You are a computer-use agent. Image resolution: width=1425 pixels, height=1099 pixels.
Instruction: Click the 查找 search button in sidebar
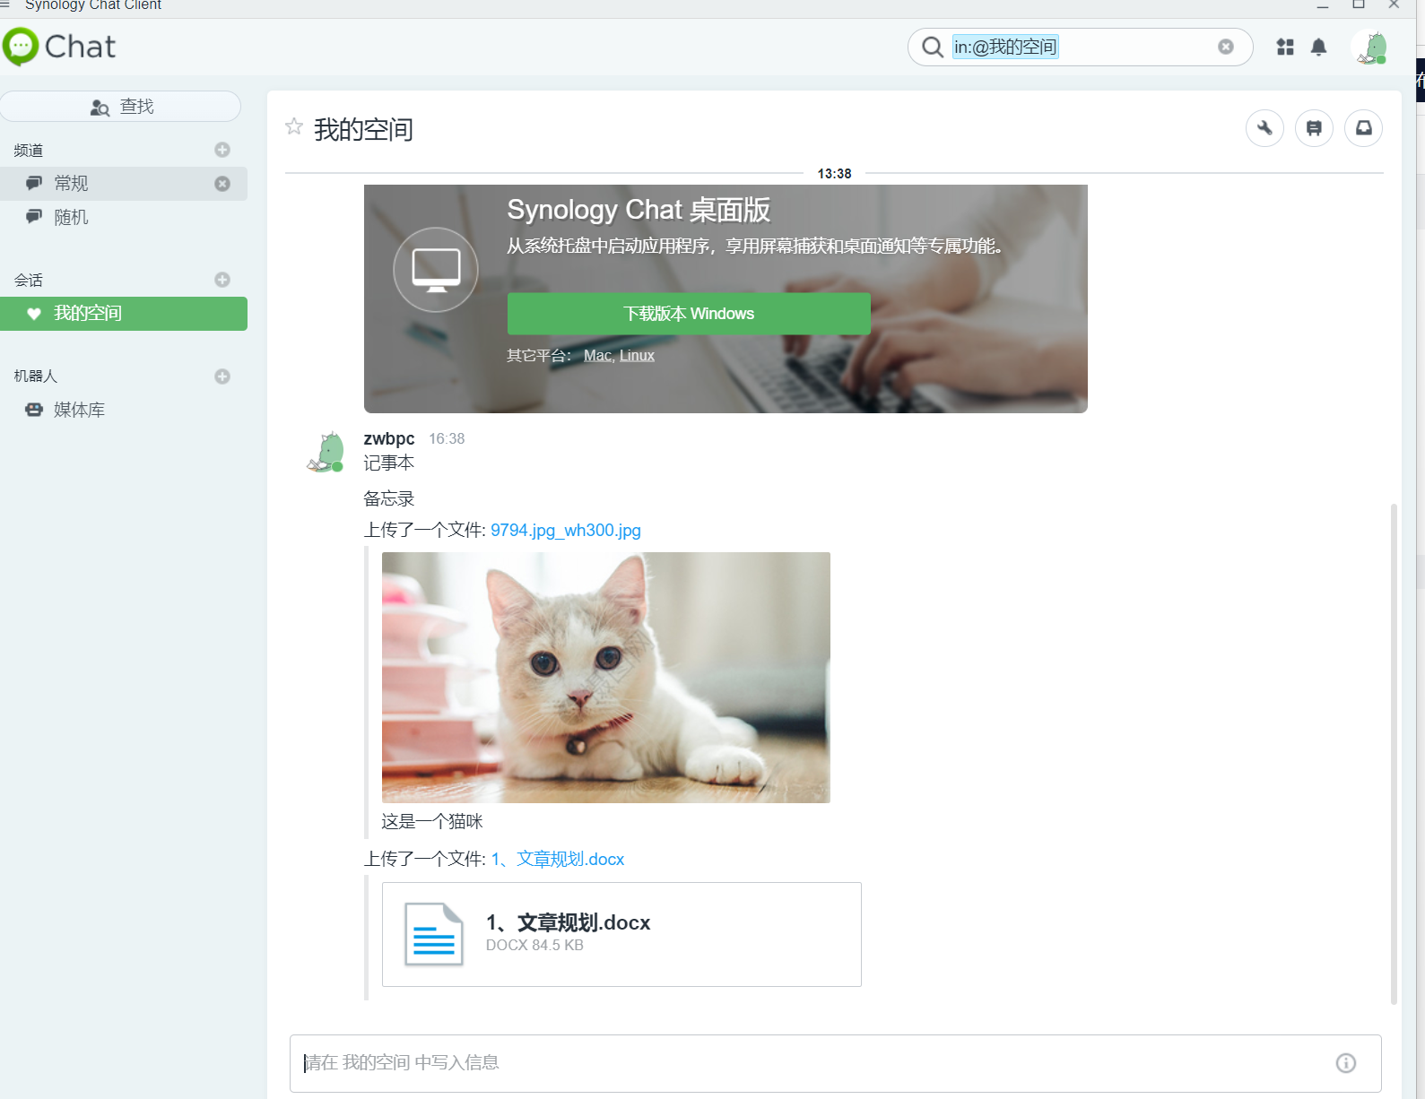point(121,107)
